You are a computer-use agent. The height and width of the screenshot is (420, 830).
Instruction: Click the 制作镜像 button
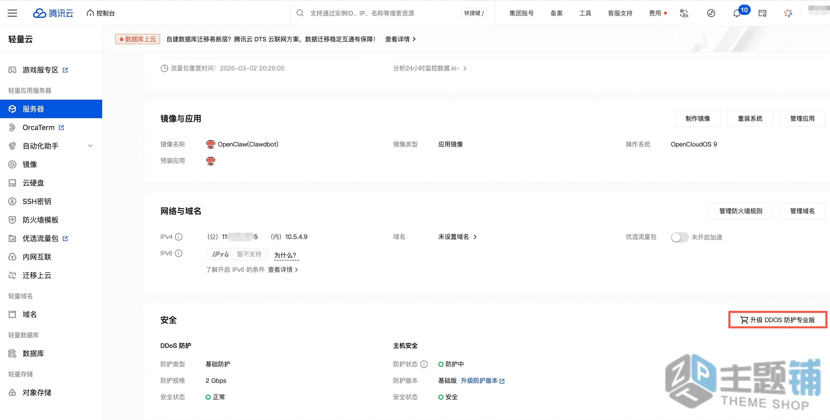[698, 118]
